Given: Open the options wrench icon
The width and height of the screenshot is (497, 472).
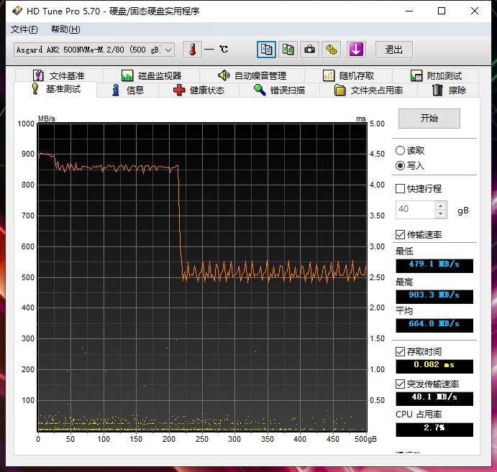Looking at the screenshot, I should pyautogui.click(x=331, y=50).
